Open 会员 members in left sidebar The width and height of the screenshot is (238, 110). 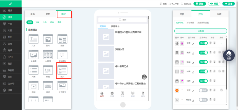pos(11,44)
